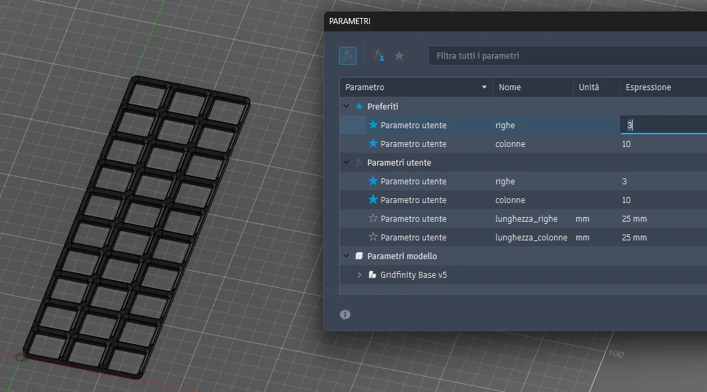Select colonne value 10 under Parametri utente

626,200
